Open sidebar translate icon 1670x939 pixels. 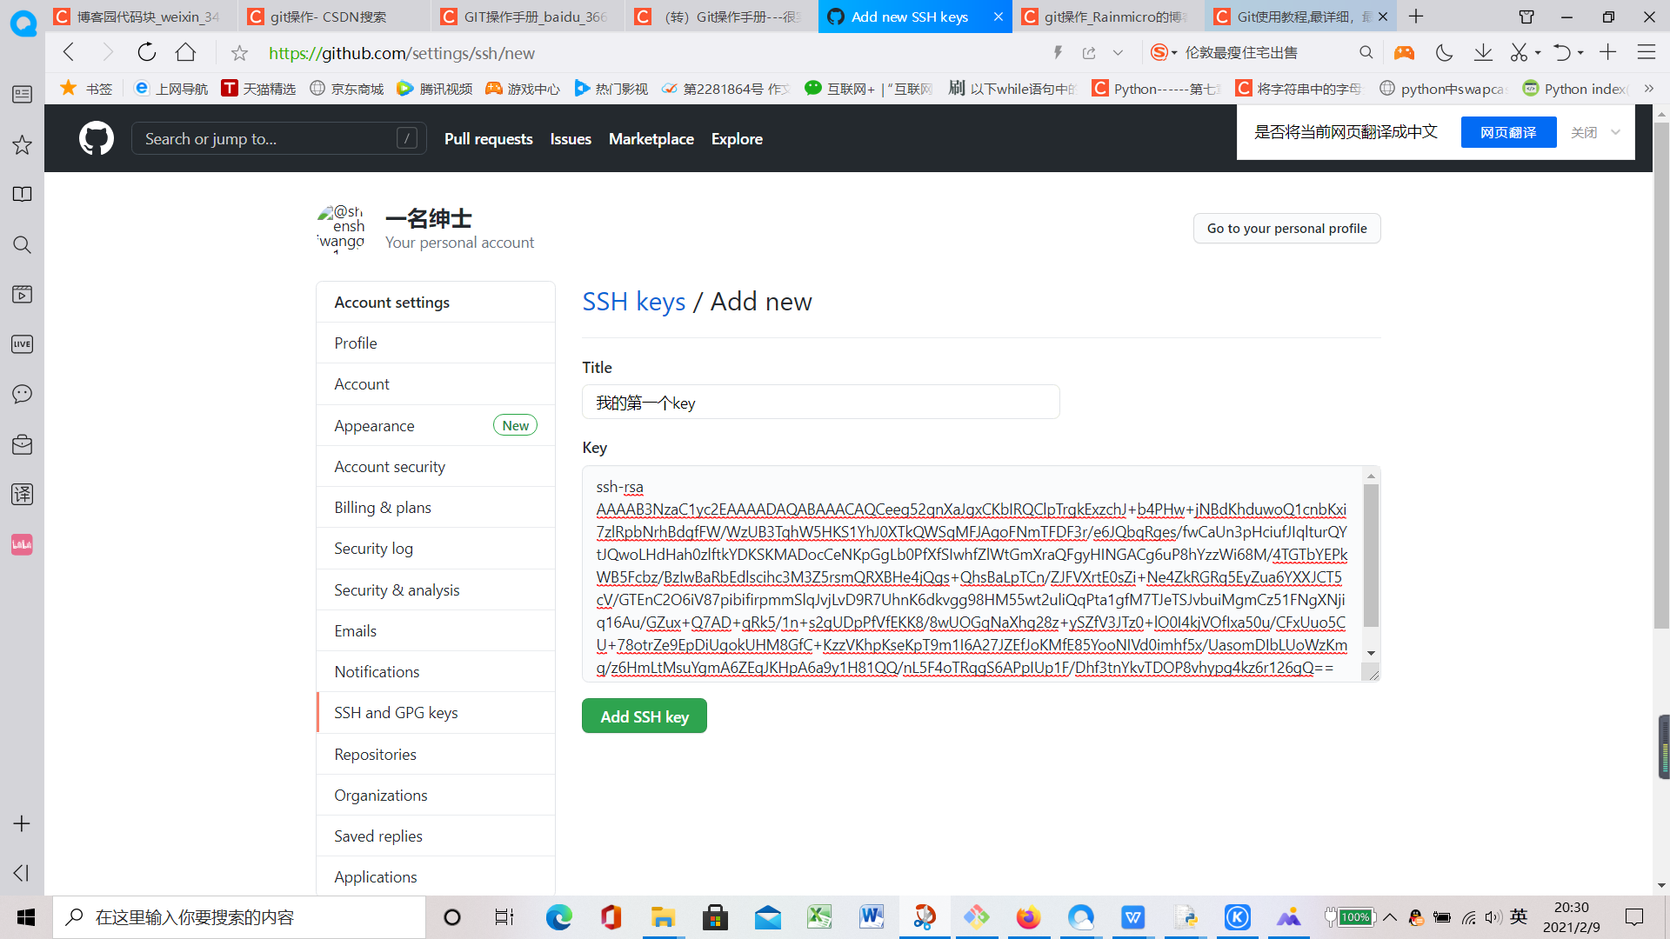pos(22,494)
